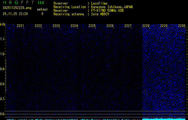Select the 2228 time marker
The width and height of the screenshot is (188, 120).
[x=146, y=26]
